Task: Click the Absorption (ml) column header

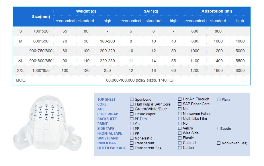Action: coord(217,11)
